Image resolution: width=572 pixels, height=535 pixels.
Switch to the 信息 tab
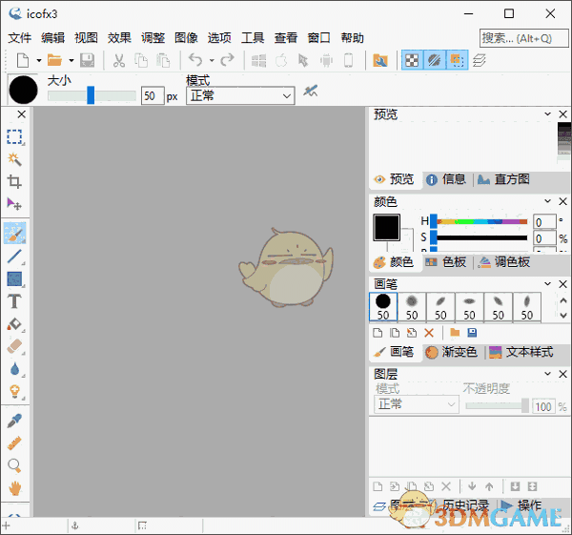(x=447, y=179)
